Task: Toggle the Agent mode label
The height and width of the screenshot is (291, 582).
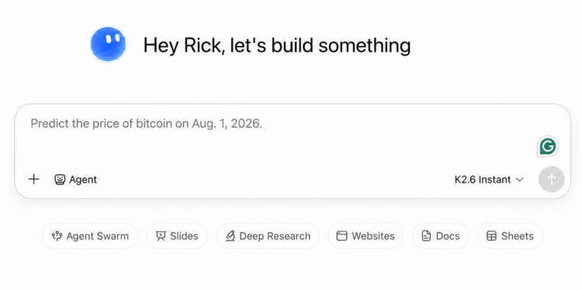Action: [83, 180]
